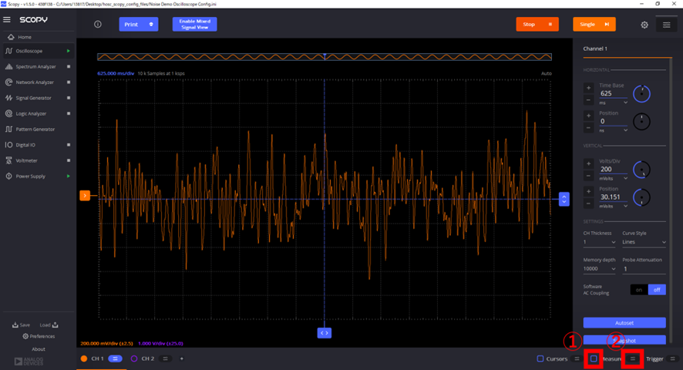Click the blue horizontal position handle below plot
Viewport: 683px width, 370px height.
click(x=324, y=333)
